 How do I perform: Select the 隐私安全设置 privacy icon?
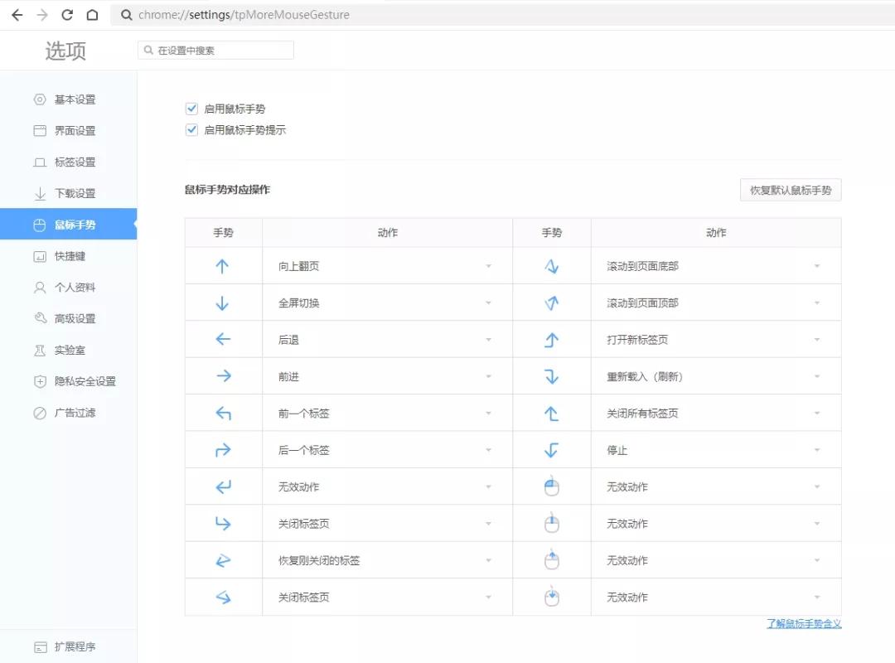coord(40,381)
